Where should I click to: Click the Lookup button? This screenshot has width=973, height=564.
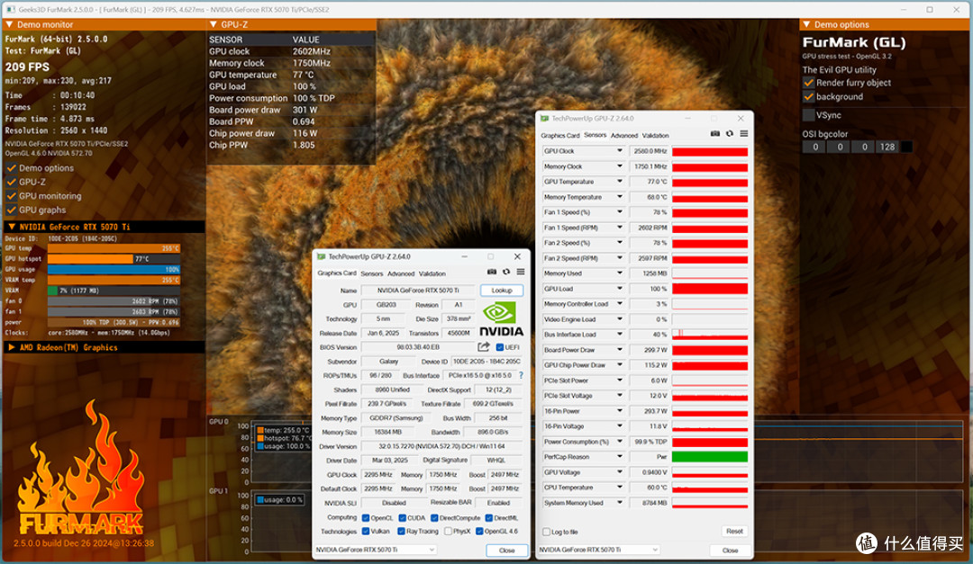tap(502, 290)
